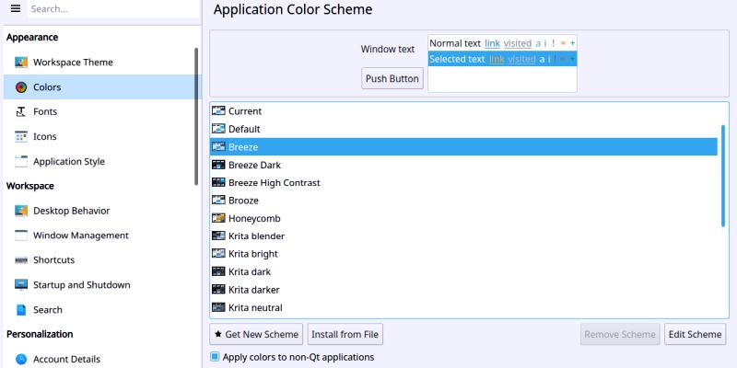Select the Breeze Dark color scheme

(x=254, y=165)
